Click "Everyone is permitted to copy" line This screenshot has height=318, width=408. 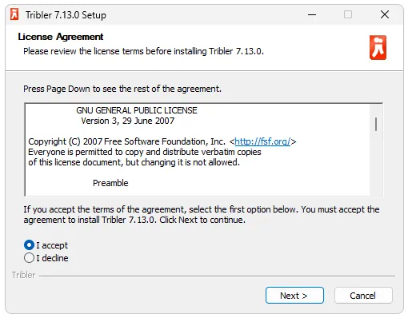pyautogui.click(x=145, y=152)
